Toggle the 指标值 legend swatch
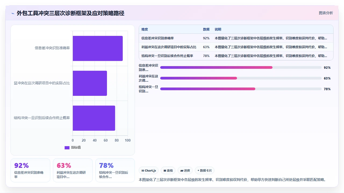This screenshot has height=193, width=344. [67, 147]
